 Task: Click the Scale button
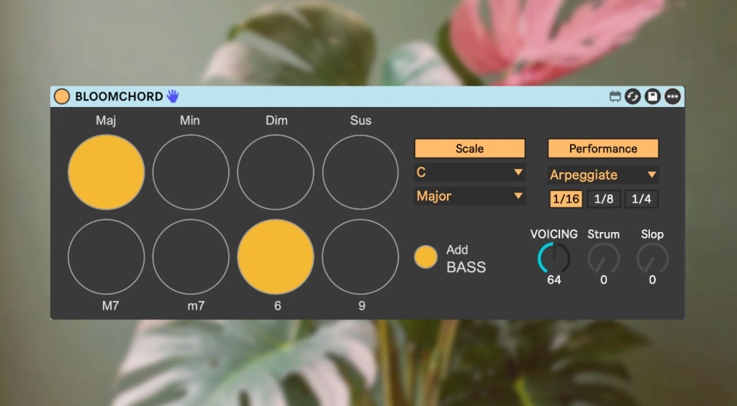click(469, 148)
